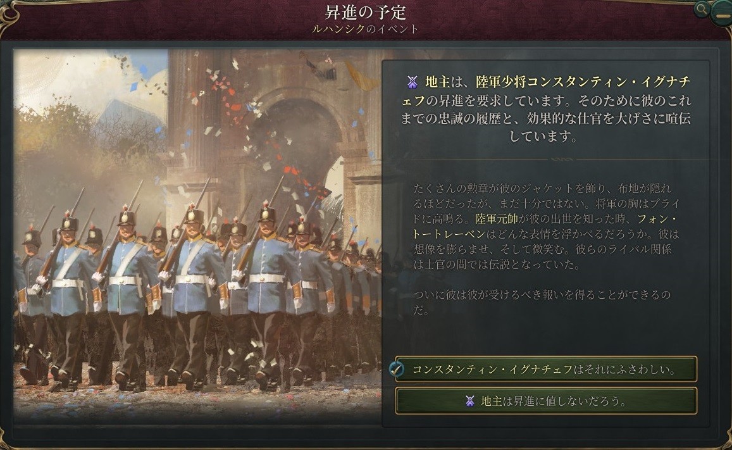Click the Landowners icon on the second option
This screenshot has width=732, height=450.
470,401
